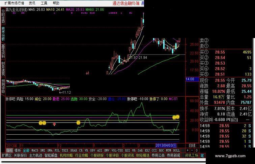Switch indicator to VR
255x164 pixels.
(86, 150)
